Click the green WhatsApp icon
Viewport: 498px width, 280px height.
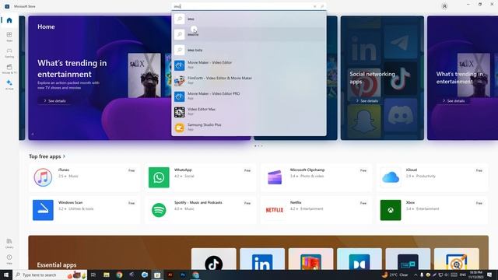[x=159, y=177]
